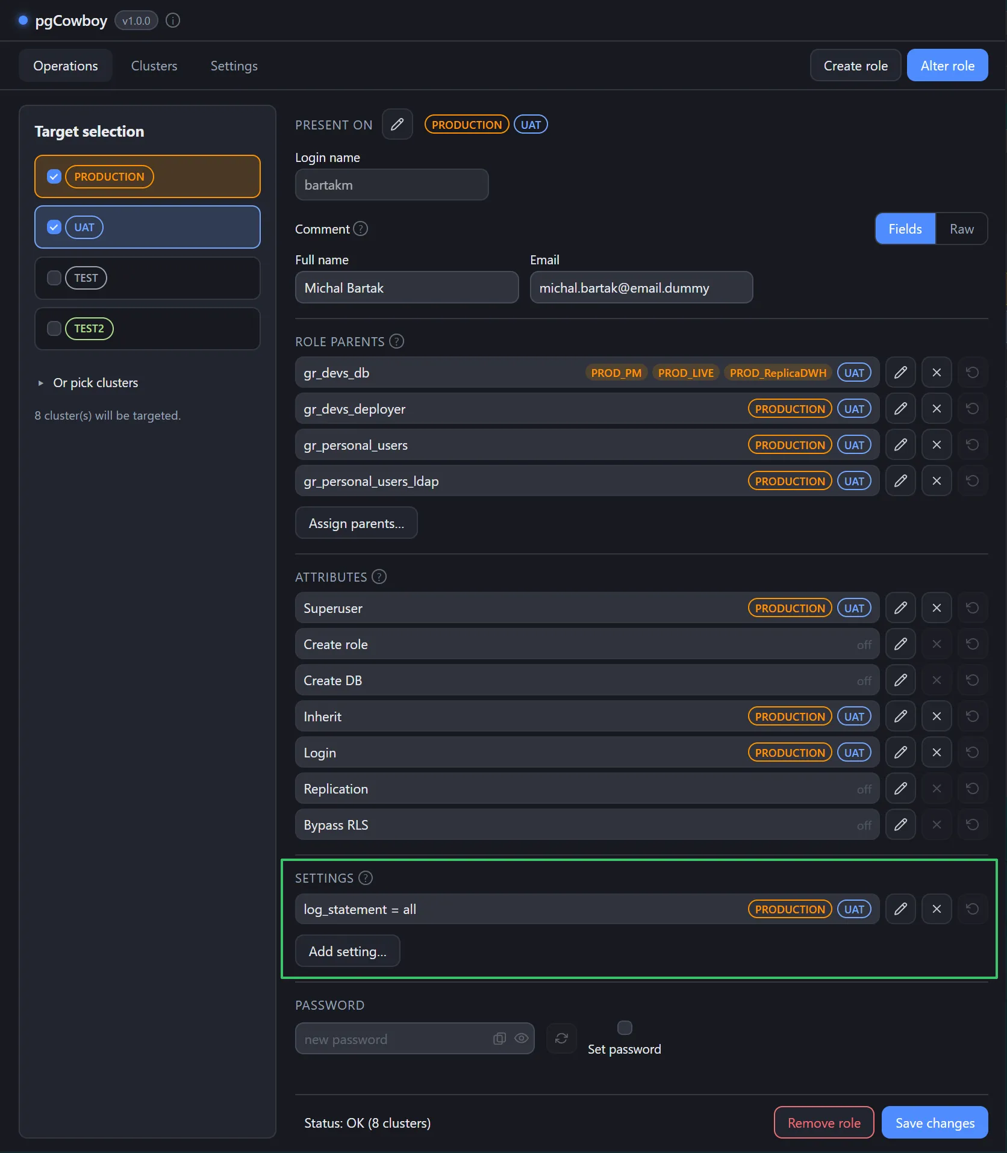Edit the Inherit attribute
The width and height of the screenshot is (1007, 1153).
pos(900,716)
